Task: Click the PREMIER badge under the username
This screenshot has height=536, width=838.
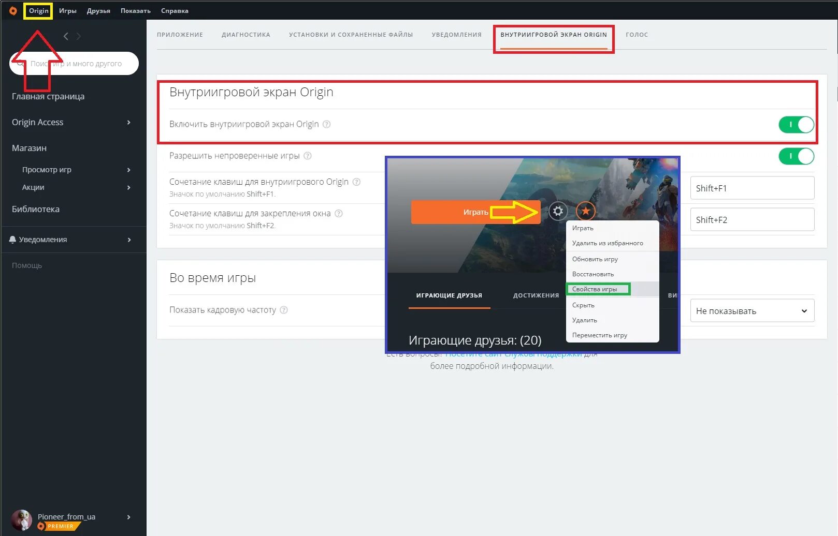Action: tap(60, 526)
